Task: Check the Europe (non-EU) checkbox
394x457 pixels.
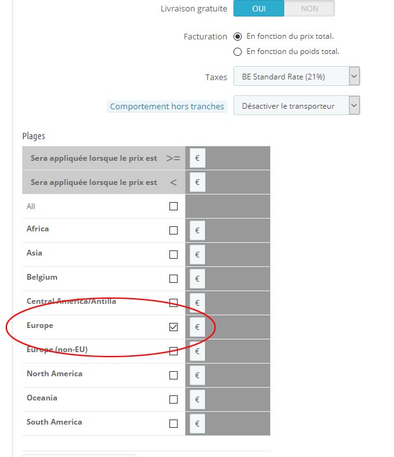Action: (173, 351)
